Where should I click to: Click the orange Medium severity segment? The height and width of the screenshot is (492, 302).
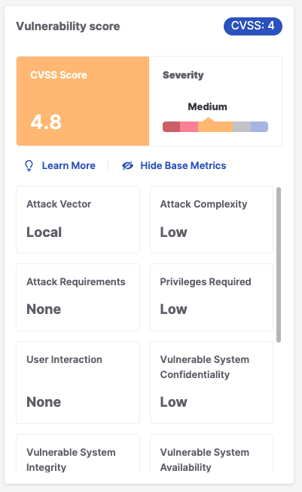(215, 127)
